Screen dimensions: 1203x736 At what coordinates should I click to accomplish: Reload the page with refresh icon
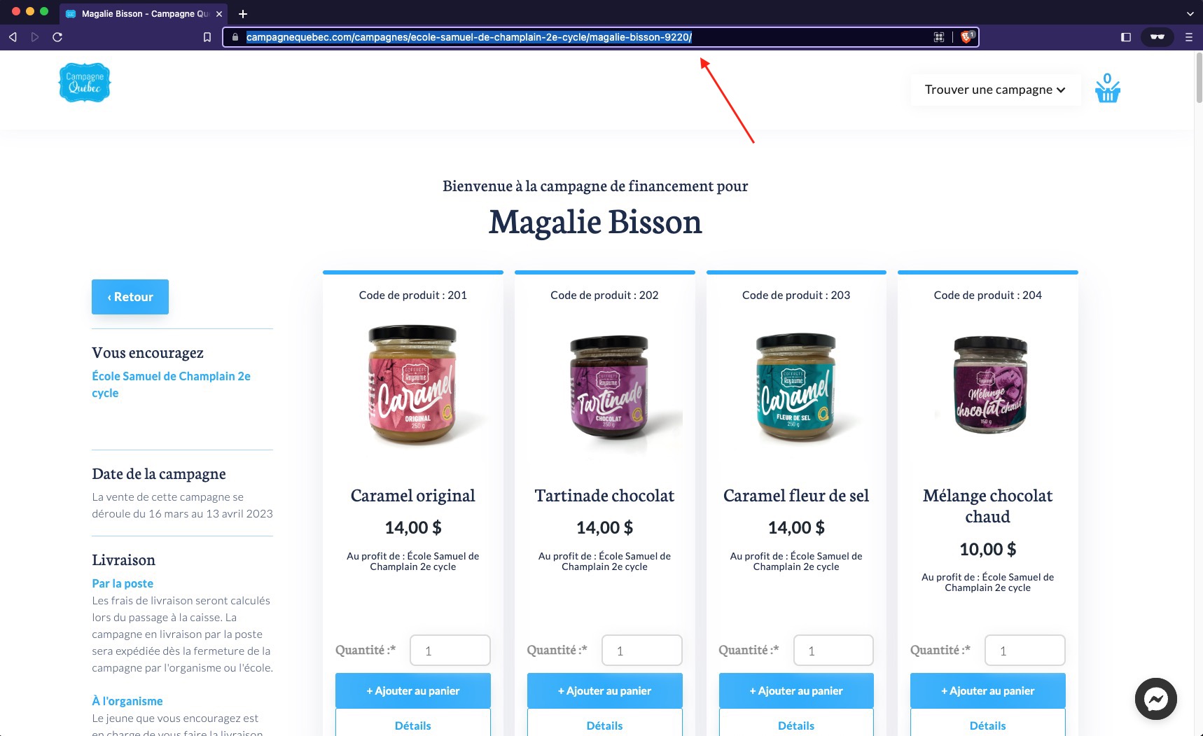tap(57, 37)
